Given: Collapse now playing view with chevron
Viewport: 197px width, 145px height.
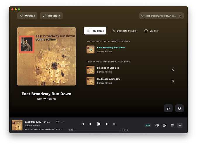Looking at the screenshot, I should point(180,126).
